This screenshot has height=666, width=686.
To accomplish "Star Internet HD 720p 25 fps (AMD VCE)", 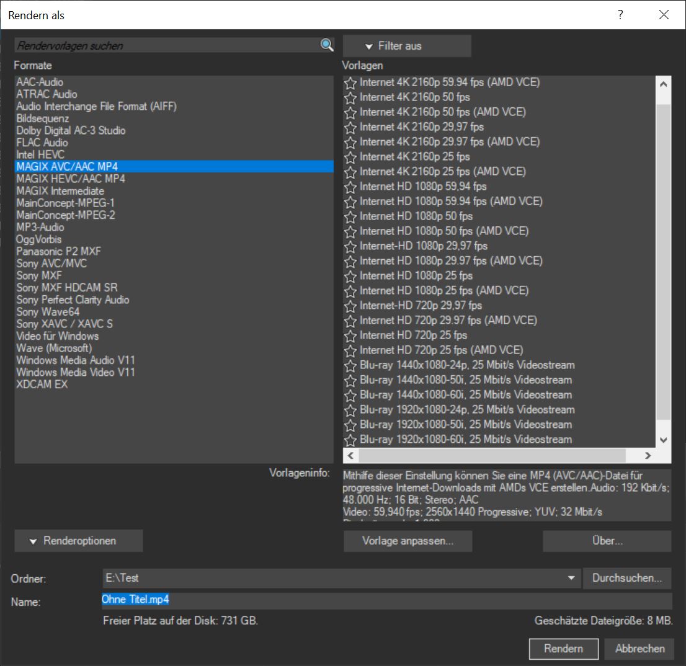I will [350, 350].
